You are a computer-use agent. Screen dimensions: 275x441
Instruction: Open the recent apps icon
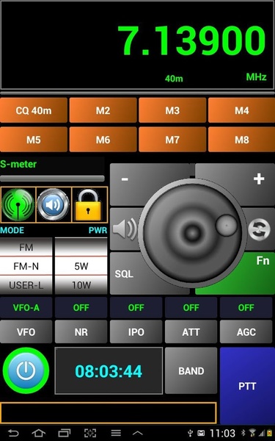[x=64, y=433]
